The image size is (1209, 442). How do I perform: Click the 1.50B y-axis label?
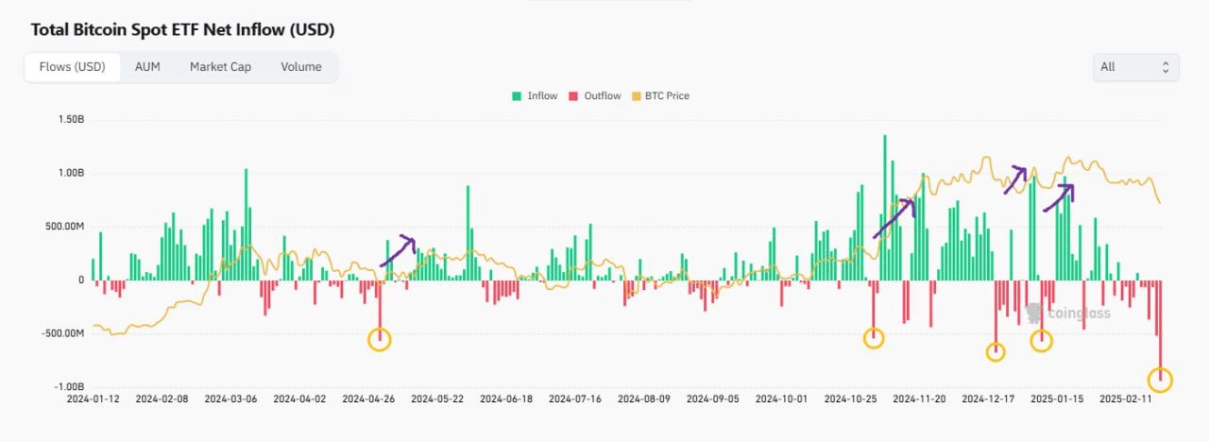[x=70, y=120]
